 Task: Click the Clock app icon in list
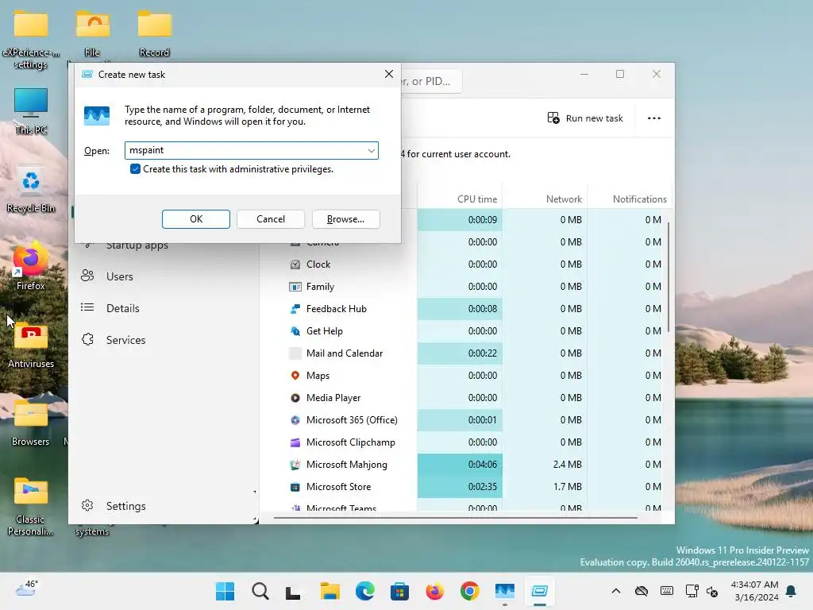(x=295, y=264)
